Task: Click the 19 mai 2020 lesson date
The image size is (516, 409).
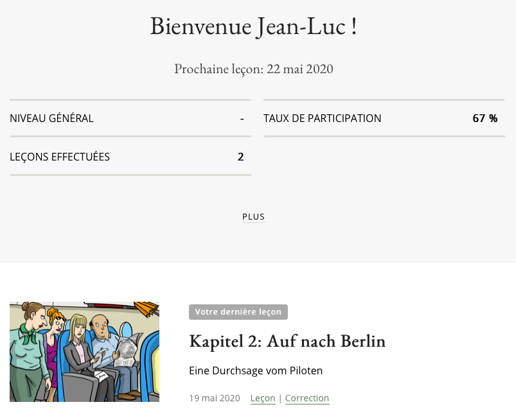Action: tap(214, 398)
